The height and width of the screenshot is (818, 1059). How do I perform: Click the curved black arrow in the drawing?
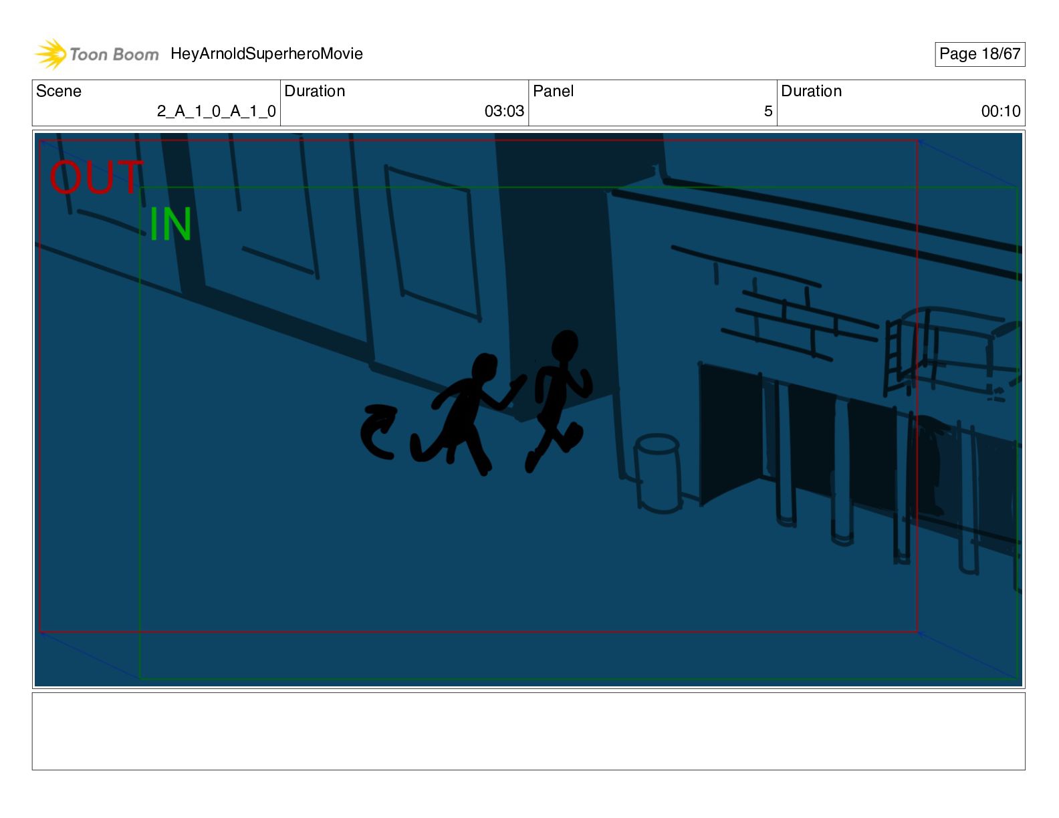pyautogui.click(x=379, y=432)
